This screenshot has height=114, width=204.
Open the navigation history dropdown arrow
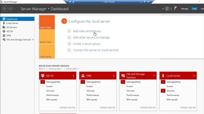(x=14, y=9)
